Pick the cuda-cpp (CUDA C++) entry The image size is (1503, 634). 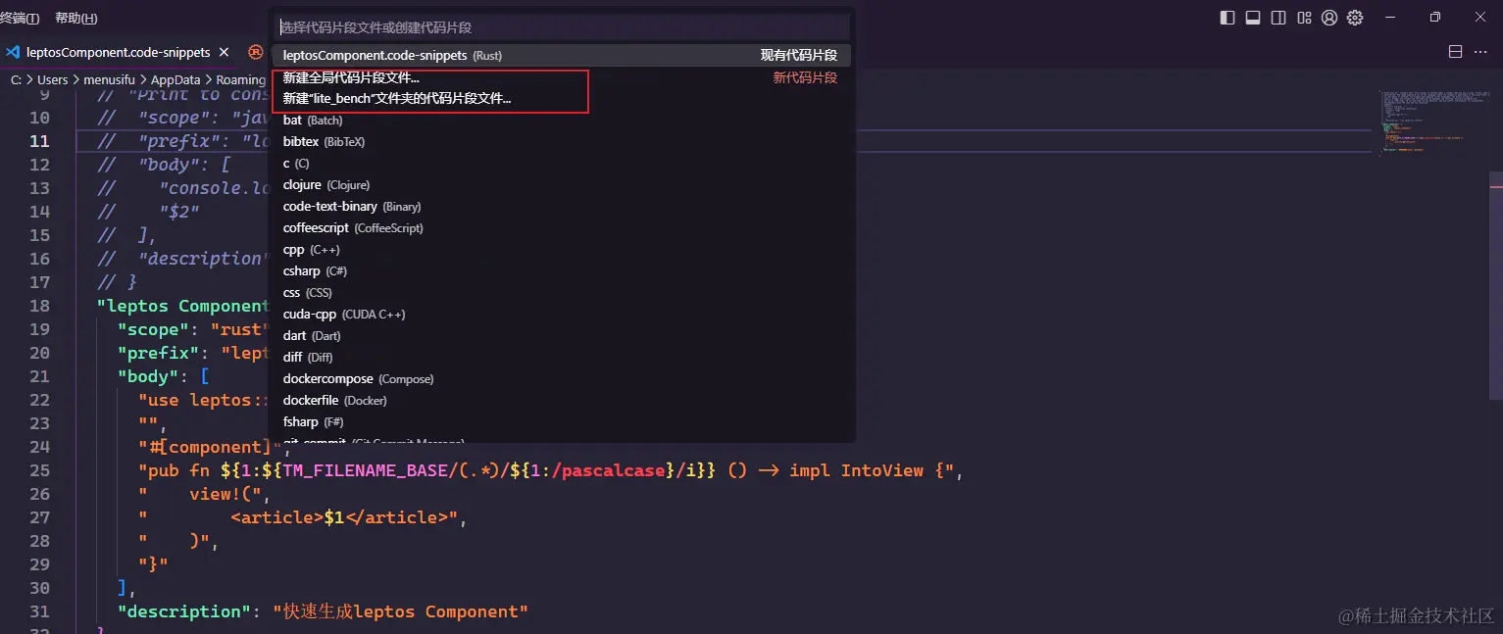point(561,315)
